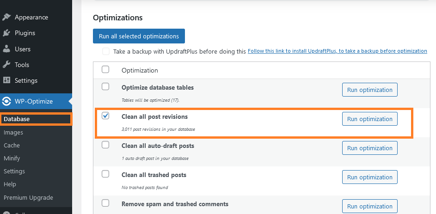Run optimization for Clean all post revisions
Viewport: 436px width, 214px height.
(x=369, y=119)
